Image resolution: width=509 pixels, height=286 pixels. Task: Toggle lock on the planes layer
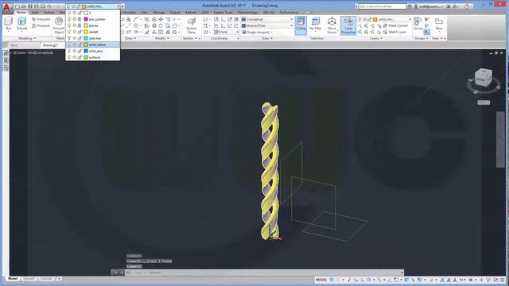(x=80, y=25)
